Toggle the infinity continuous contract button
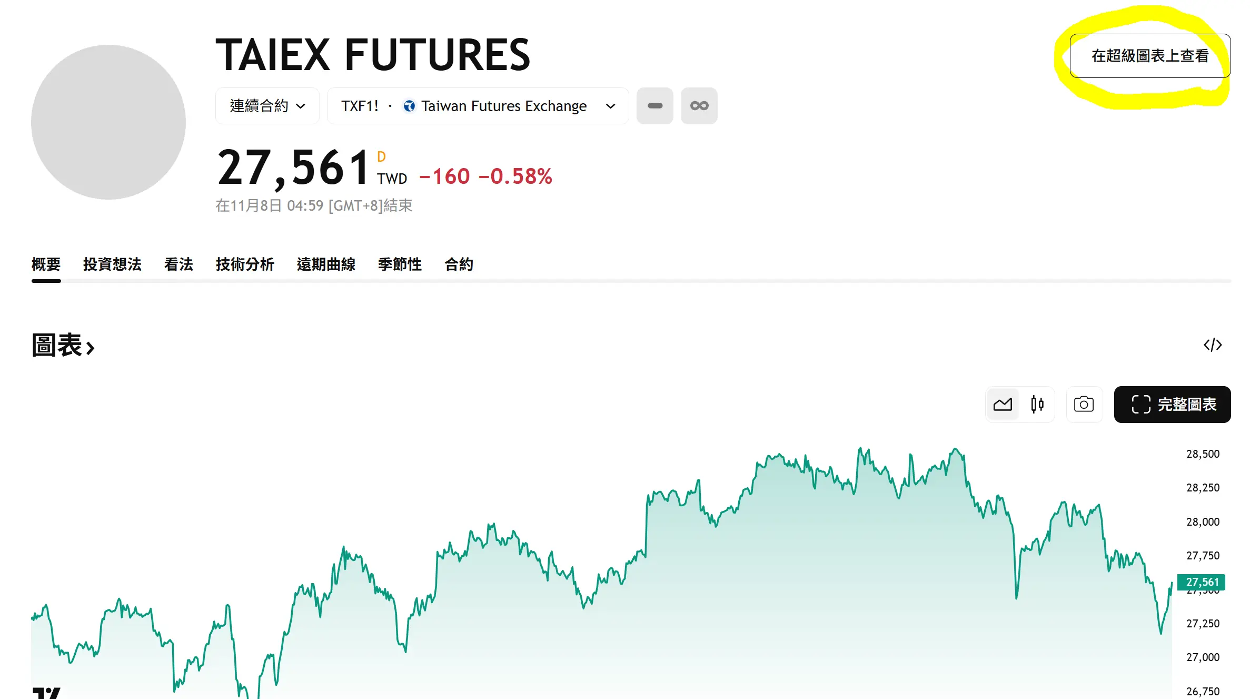 (x=699, y=106)
